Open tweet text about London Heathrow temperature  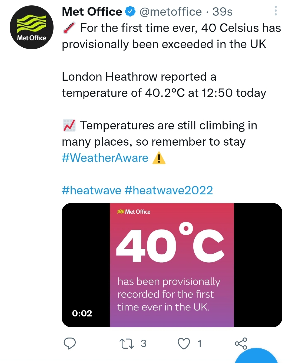click(x=164, y=85)
